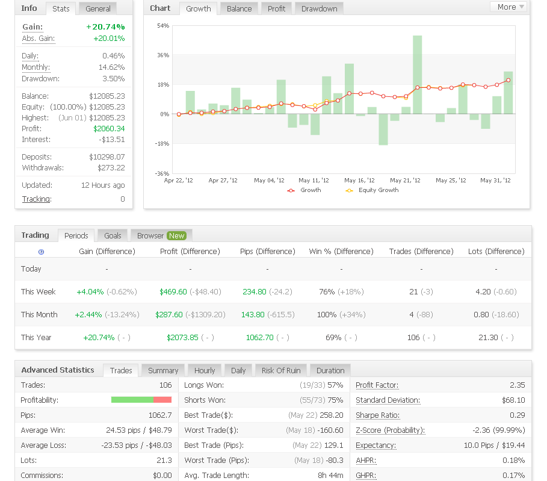Click the Profit Factor link
547x481 pixels.
coord(377,385)
